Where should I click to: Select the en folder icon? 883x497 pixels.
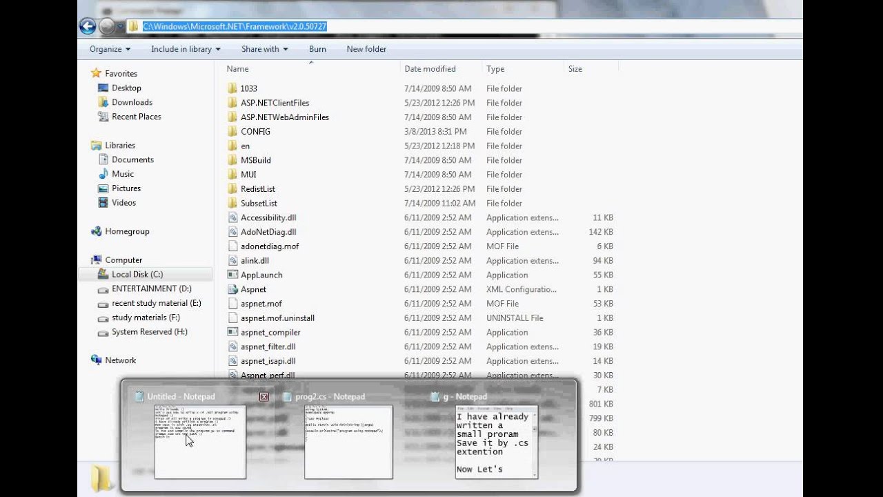click(232, 146)
